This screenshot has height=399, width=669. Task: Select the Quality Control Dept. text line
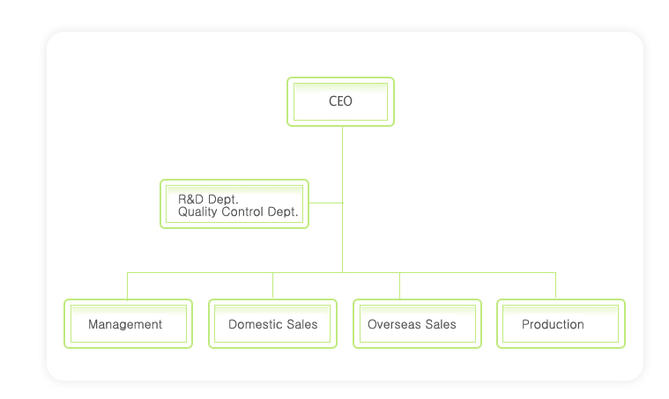[238, 211]
